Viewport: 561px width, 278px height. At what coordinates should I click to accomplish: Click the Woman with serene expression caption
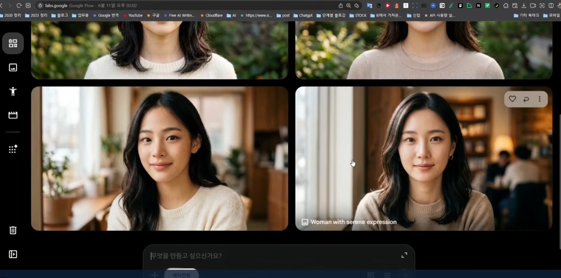point(353,222)
